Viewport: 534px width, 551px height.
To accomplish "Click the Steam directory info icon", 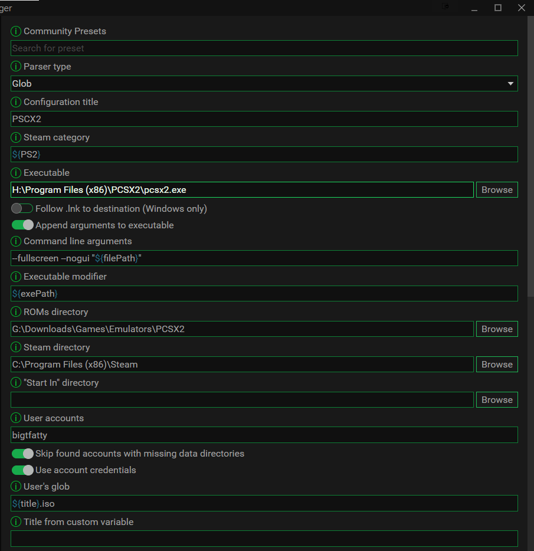I will [15, 347].
